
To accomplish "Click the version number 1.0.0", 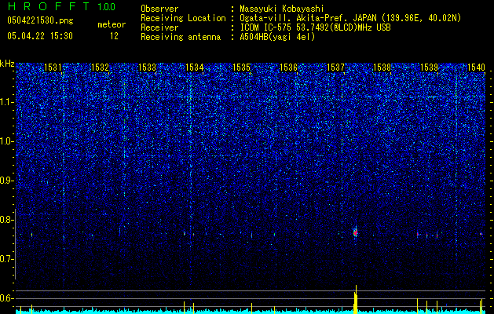I will pyautogui.click(x=106, y=6).
